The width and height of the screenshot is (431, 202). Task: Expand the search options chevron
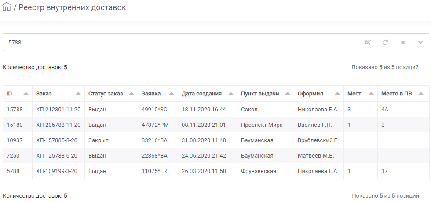tap(420, 42)
